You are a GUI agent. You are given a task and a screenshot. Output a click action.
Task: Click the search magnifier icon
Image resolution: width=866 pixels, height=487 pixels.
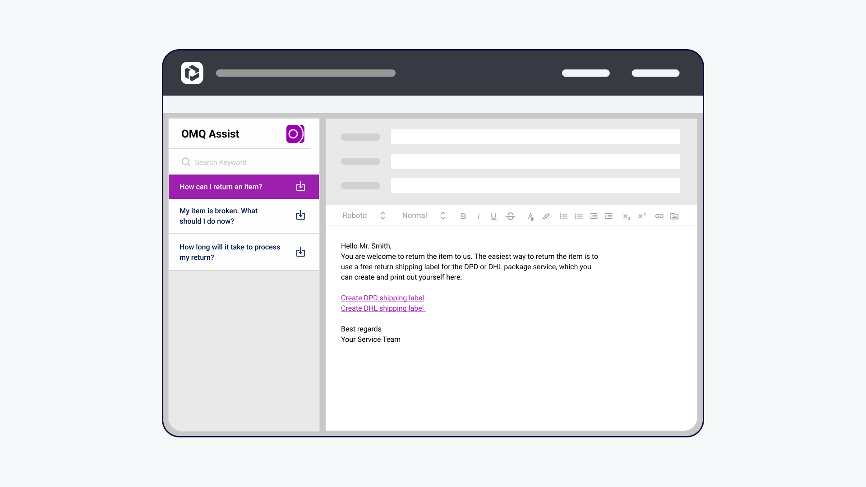186,162
